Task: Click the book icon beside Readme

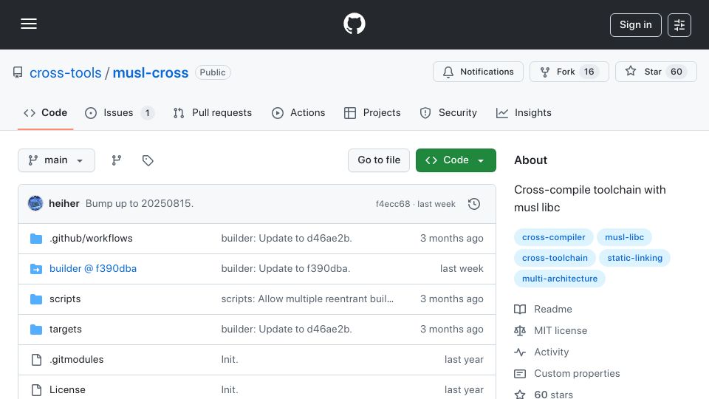Action: (x=520, y=309)
